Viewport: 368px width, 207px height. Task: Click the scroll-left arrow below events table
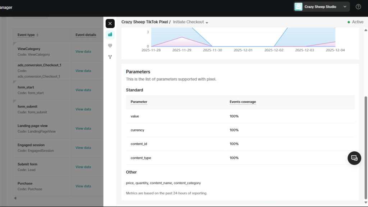15,198
